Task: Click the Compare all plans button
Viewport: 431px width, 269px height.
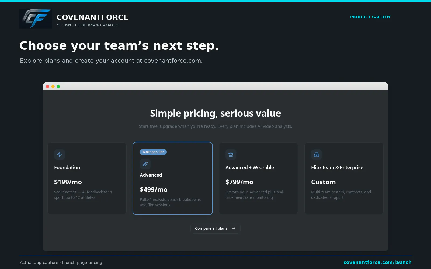Action: [215, 228]
